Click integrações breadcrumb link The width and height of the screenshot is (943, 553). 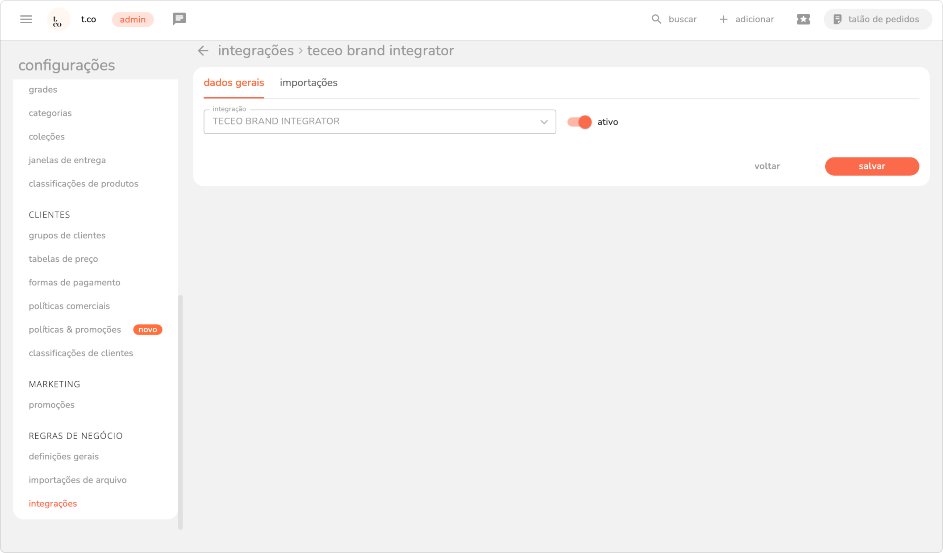click(255, 51)
